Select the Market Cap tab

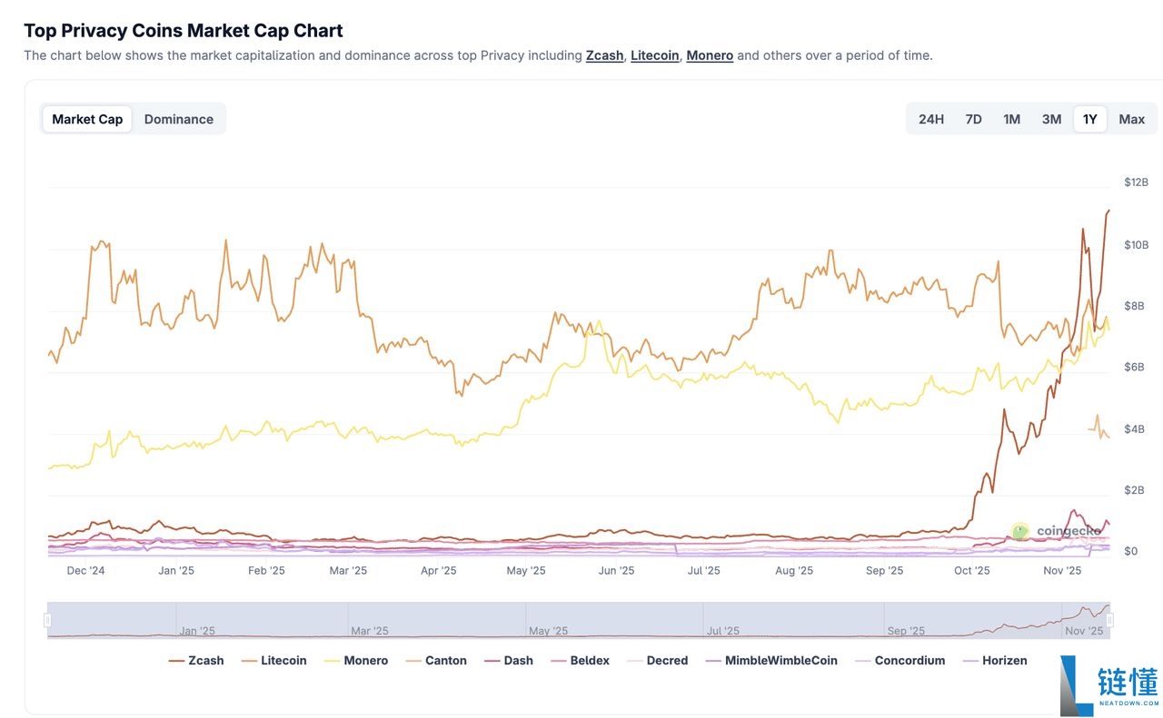pos(86,118)
